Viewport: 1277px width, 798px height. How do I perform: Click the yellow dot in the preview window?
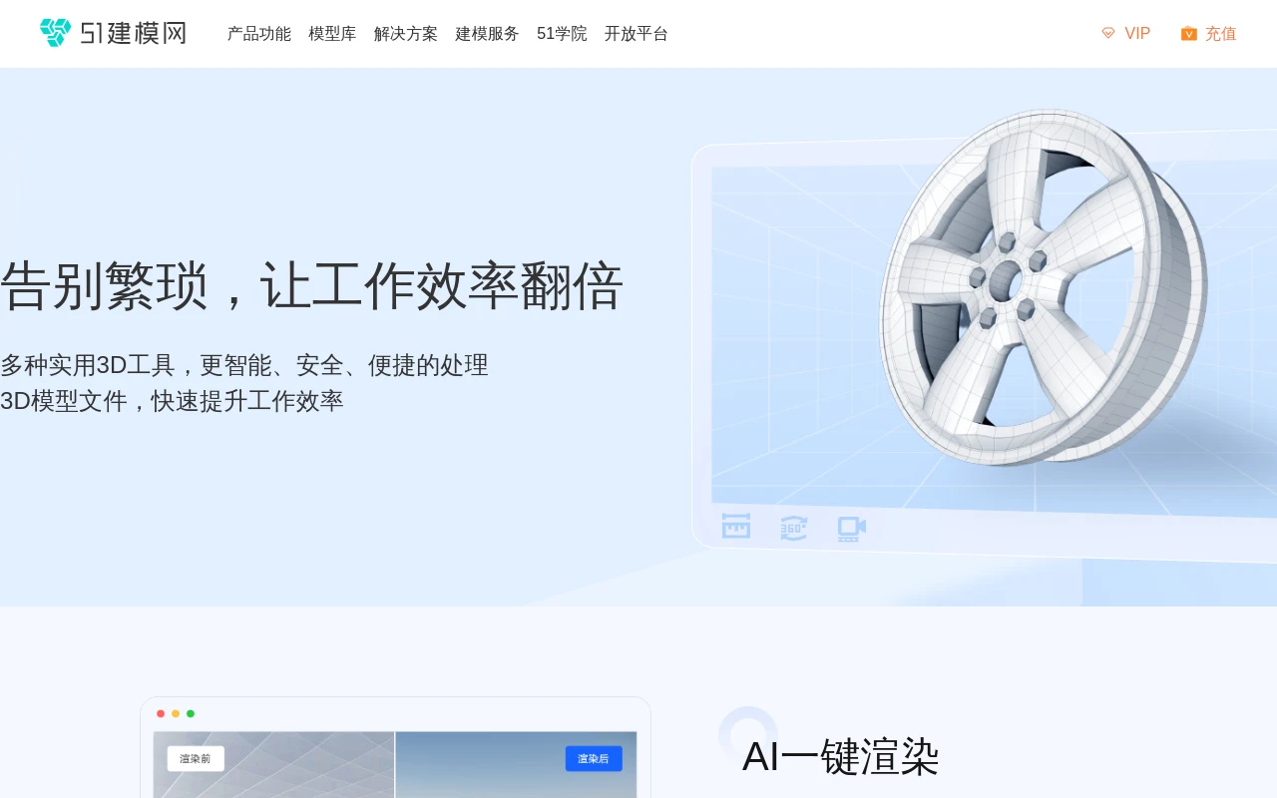tap(176, 713)
